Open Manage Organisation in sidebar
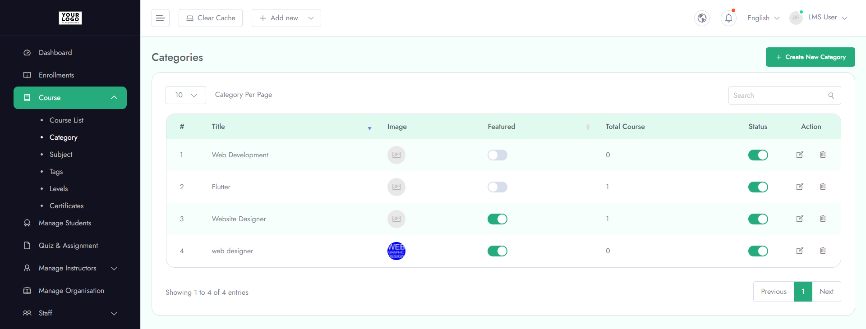 point(71,291)
